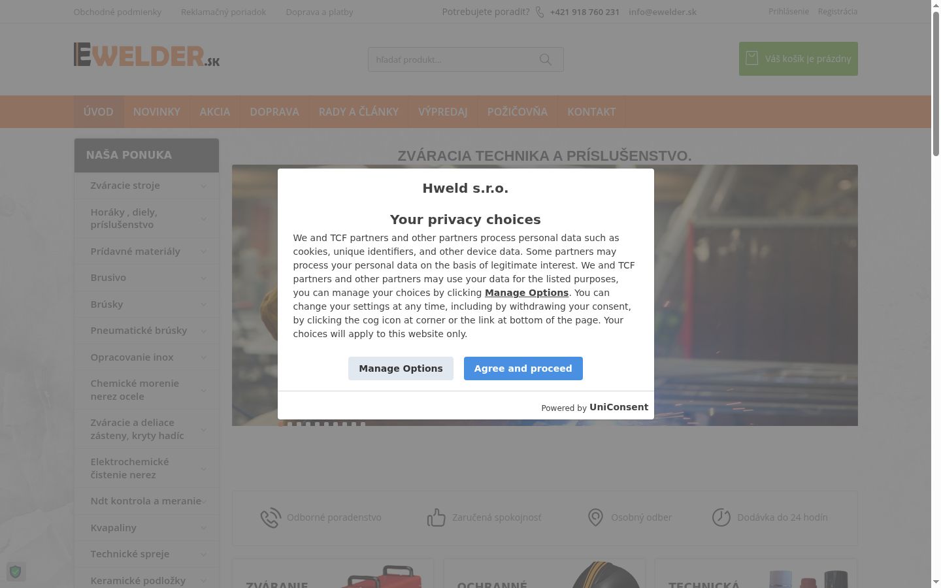This screenshot has height=588, width=941.
Task: Open the ÚVOD menu tab
Action: (99, 112)
